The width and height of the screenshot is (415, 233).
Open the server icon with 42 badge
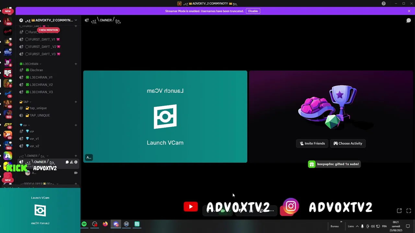click(8, 104)
